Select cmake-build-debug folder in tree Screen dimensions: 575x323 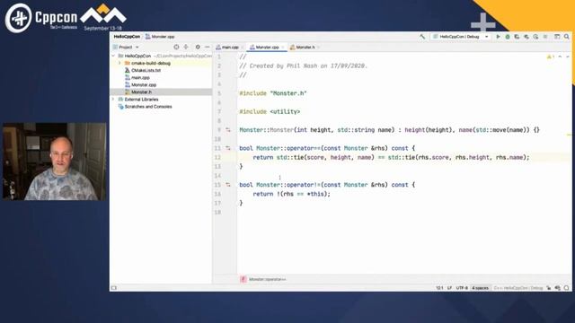coord(151,63)
